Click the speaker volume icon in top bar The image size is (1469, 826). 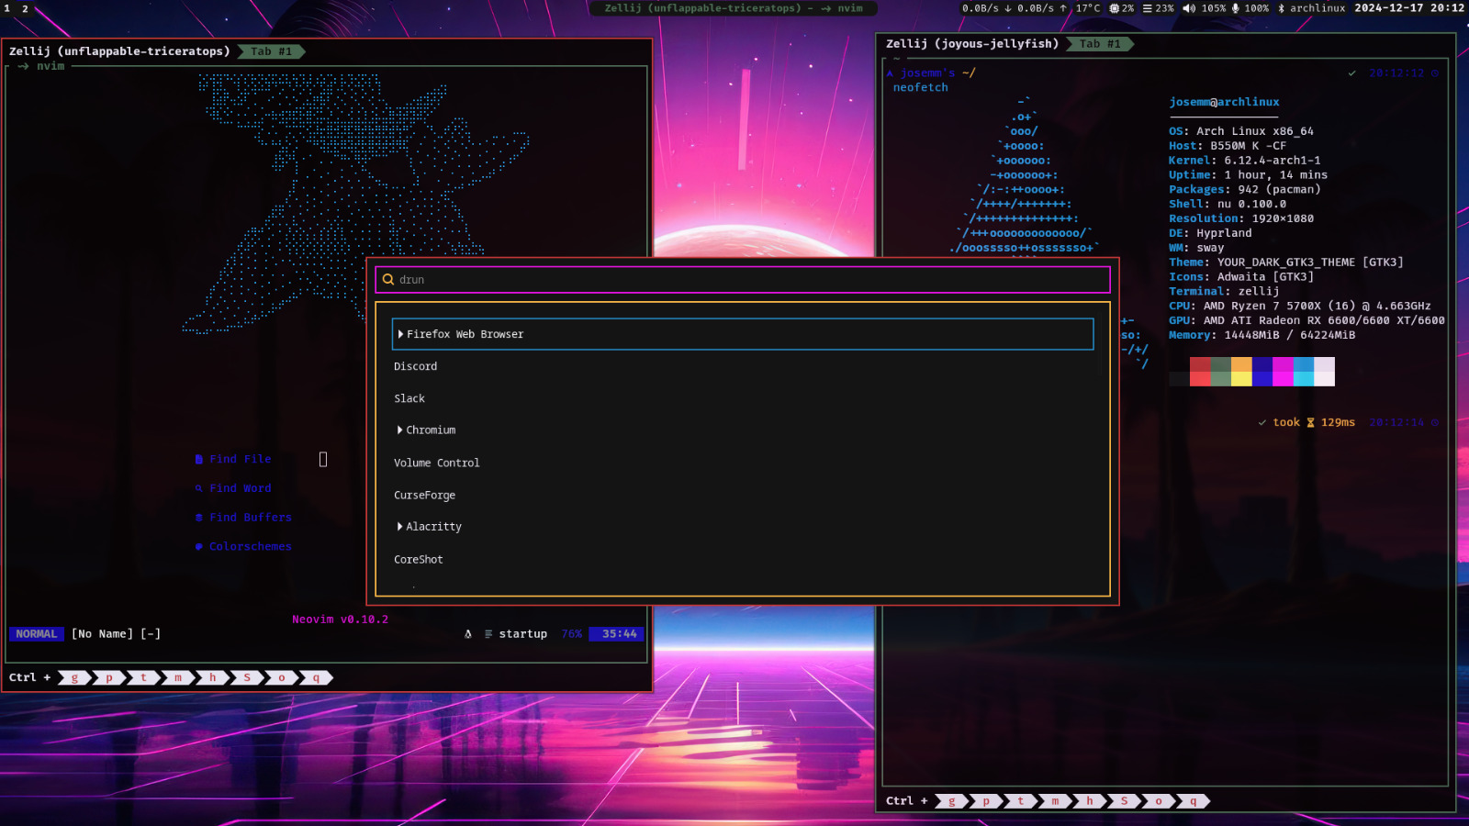coord(1189,8)
